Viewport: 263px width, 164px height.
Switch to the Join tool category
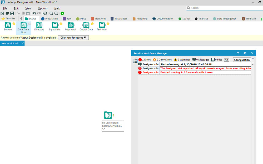tap(67, 19)
